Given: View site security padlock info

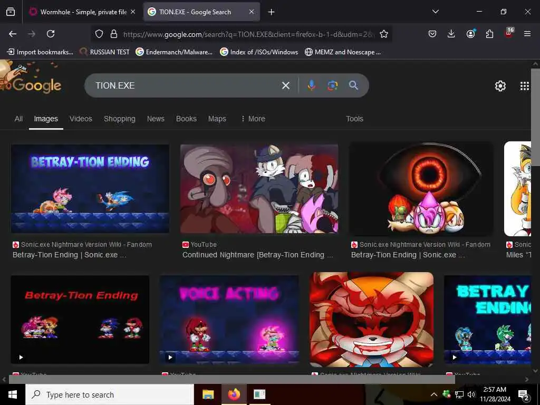Looking at the screenshot, I should coord(114,34).
